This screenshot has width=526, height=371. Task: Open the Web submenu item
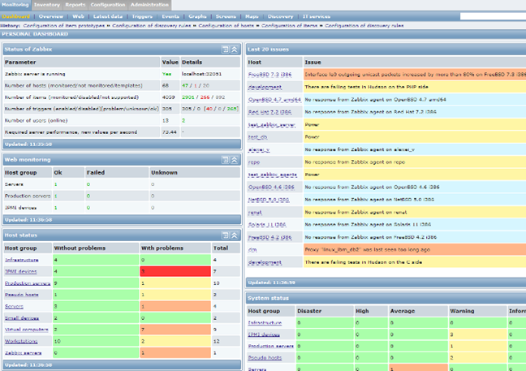78,16
